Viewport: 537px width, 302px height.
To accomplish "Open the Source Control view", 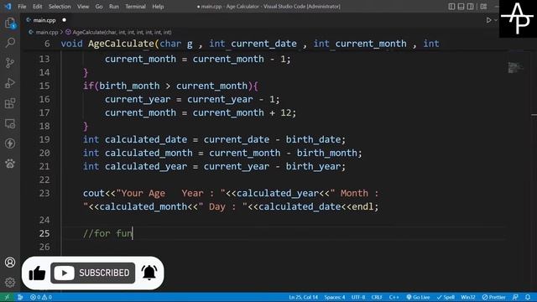I will (x=10, y=63).
